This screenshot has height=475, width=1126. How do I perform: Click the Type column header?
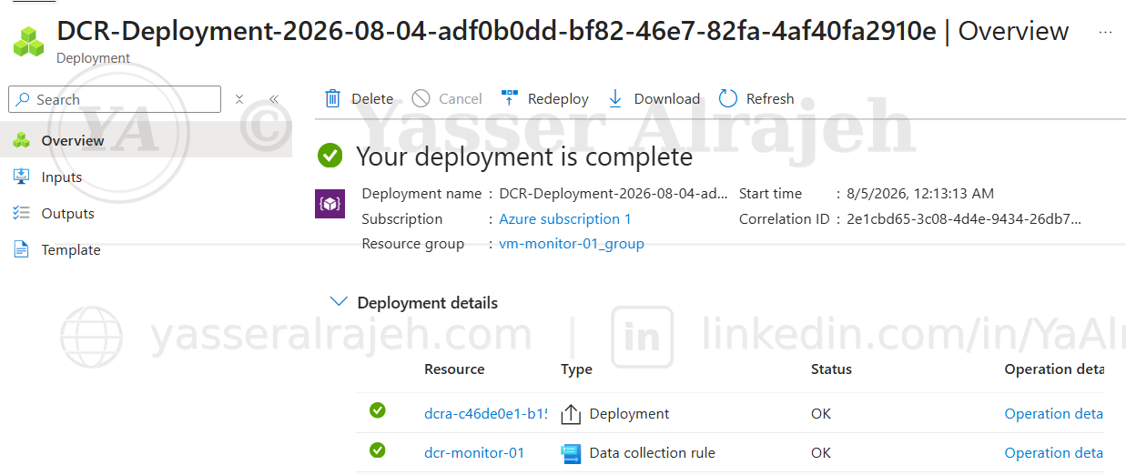point(576,369)
